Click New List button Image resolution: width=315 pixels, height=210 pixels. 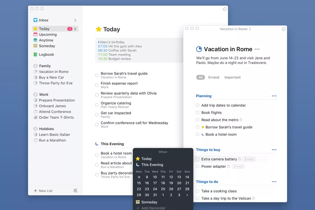43,191
